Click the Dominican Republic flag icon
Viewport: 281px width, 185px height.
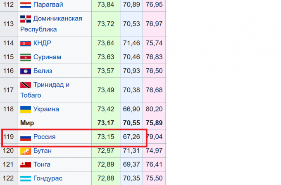click(x=26, y=19)
